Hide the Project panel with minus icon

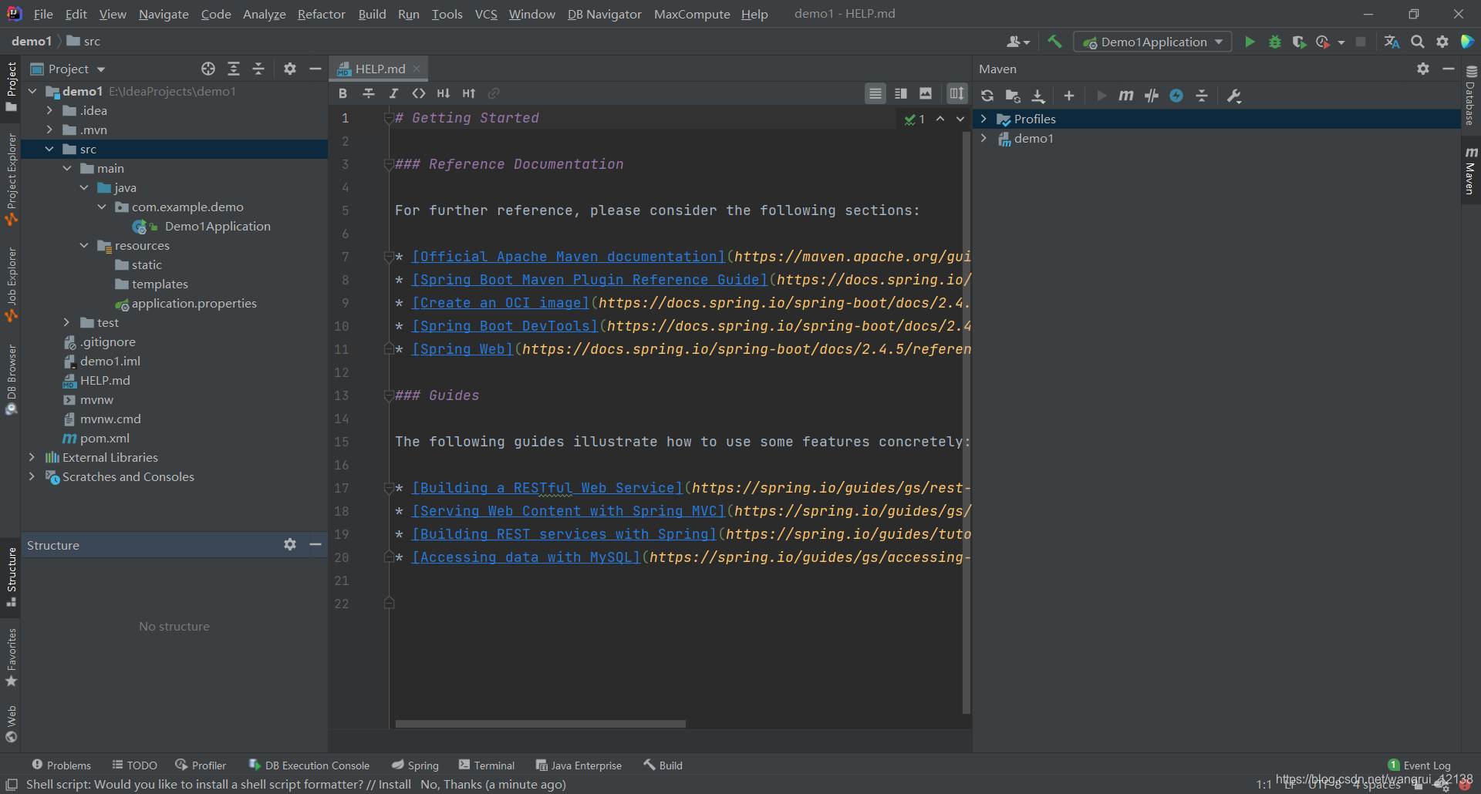point(315,69)
